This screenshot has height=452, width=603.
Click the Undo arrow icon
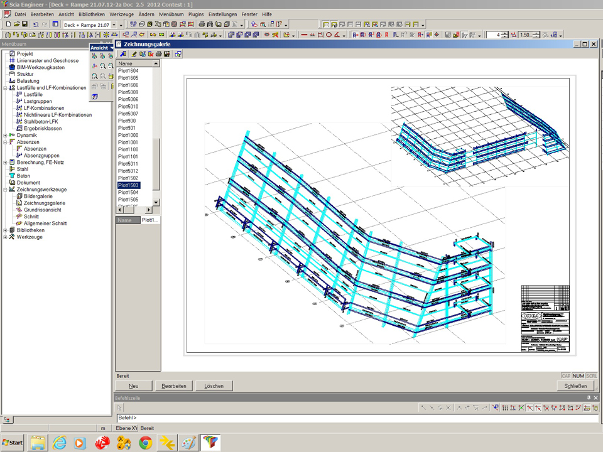(x=36, y=24)
